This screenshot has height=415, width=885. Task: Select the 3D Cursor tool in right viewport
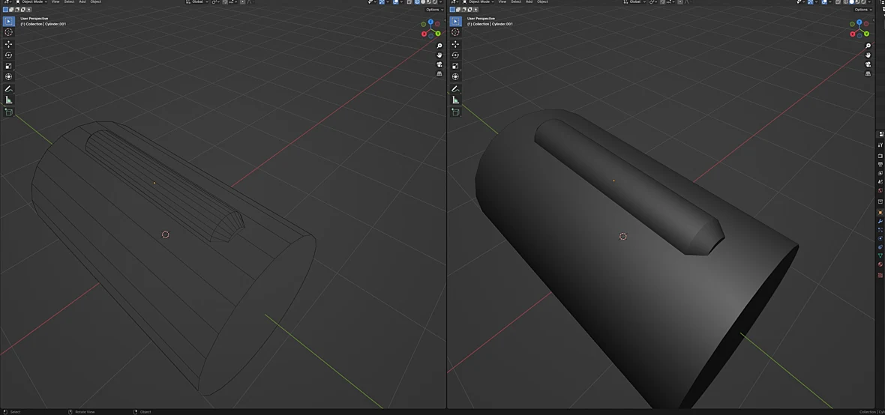tap(455, 32)
